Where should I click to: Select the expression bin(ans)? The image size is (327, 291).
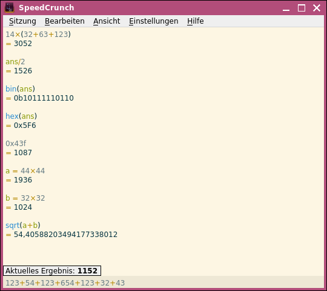click(20, 89)
